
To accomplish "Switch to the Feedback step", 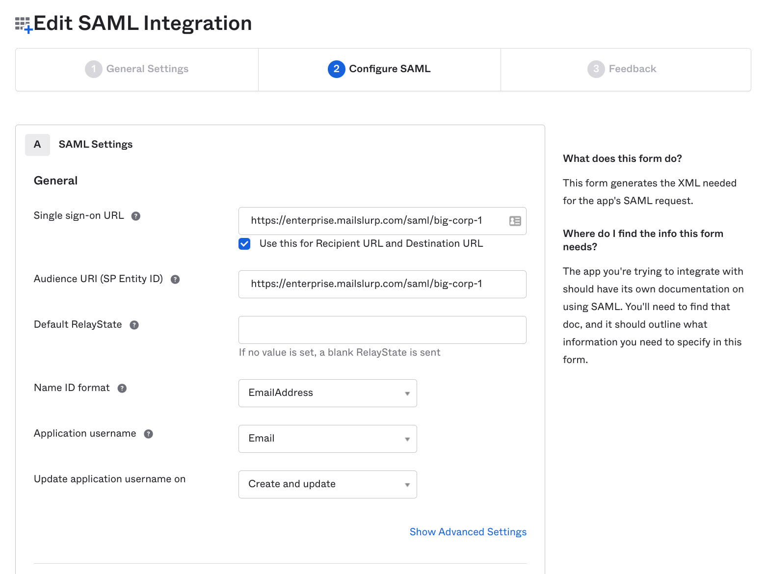I will pos(622,69).
